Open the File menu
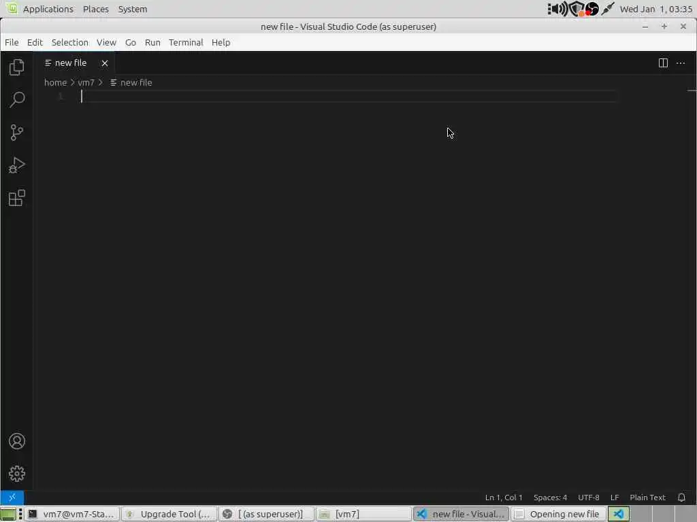Screen dimensions: 697x522 coord(12,43)
